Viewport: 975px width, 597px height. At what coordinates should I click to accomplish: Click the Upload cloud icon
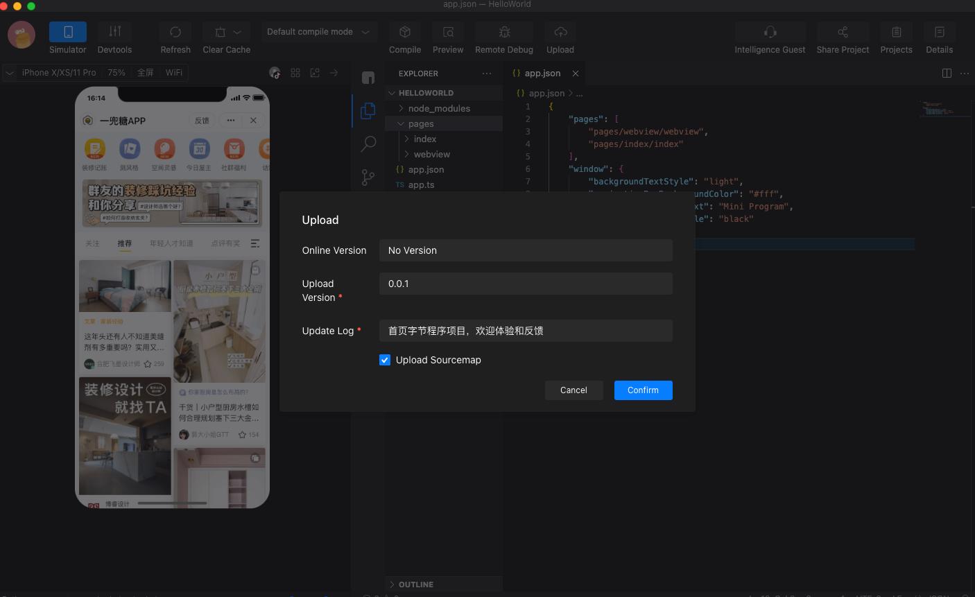pyautogui.click(x=560, y=32)
